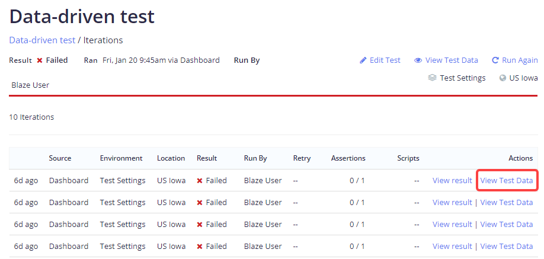
Task: Click the Run Again refresh icon
Action: click(x=495, y=60)
